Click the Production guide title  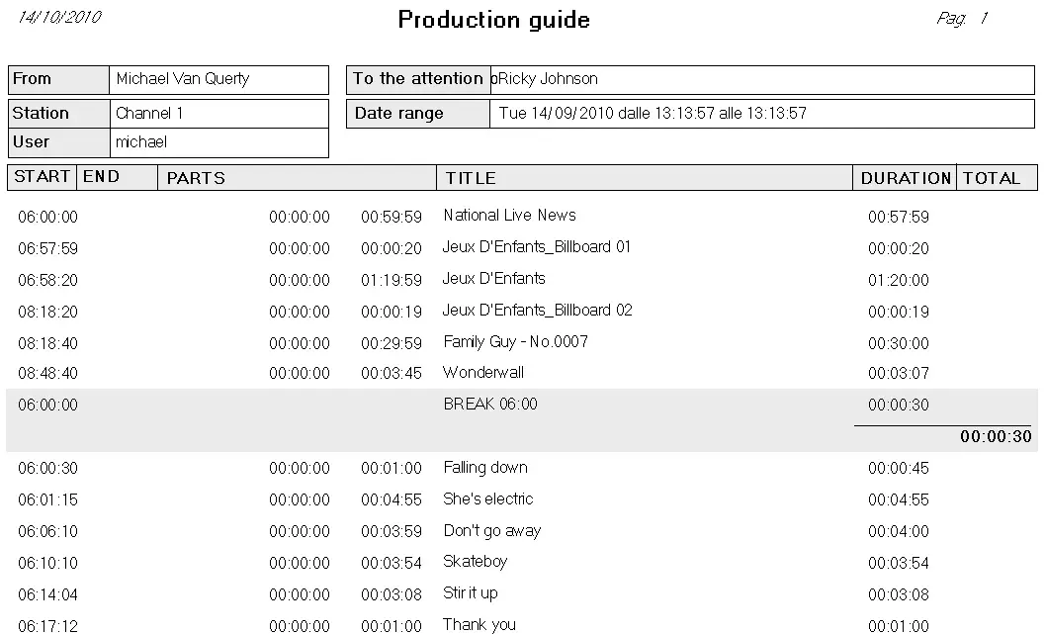(x=493, y=20)
